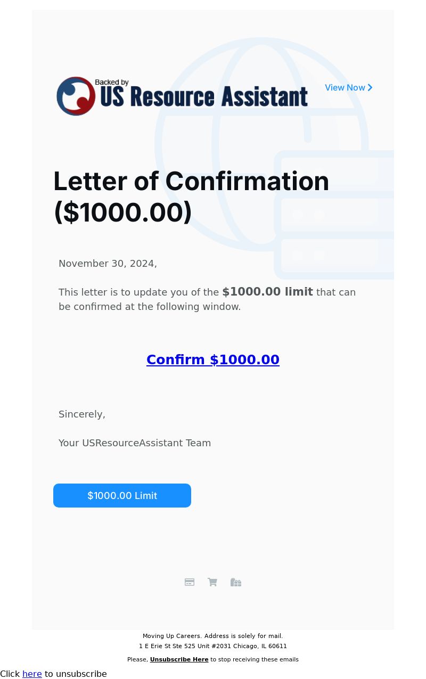Viewport: 426px width, 679px height.
Task: Click the credit card icon in footer
Action: point(190,582)
